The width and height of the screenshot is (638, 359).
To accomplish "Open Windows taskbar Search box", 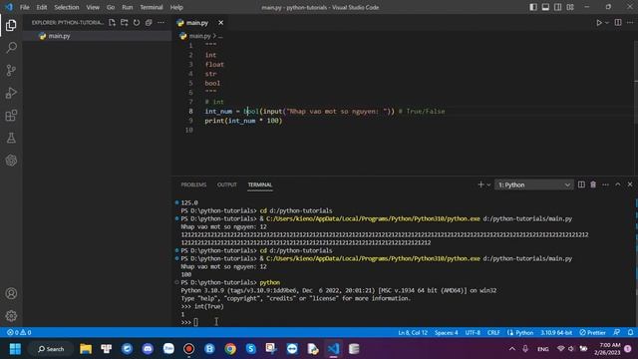I will click(x=51, y=349).
